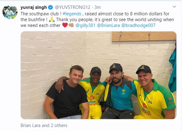Viewport: 184px width, 131px height.
Task: Click the fist bump emoji
Action: coord(71,25)
